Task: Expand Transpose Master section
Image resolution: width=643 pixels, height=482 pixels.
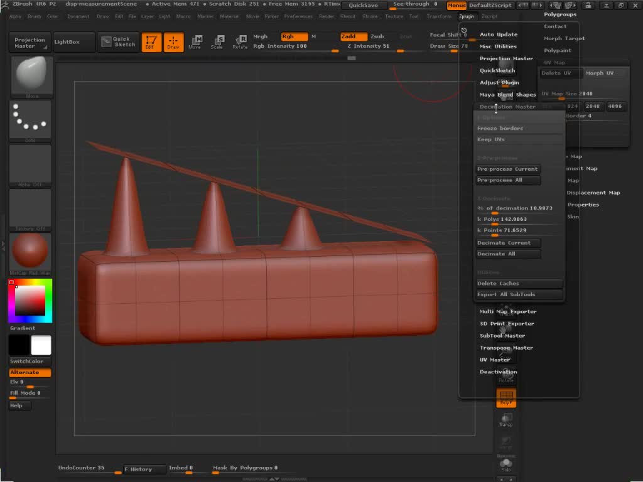Action: (507, 348)
